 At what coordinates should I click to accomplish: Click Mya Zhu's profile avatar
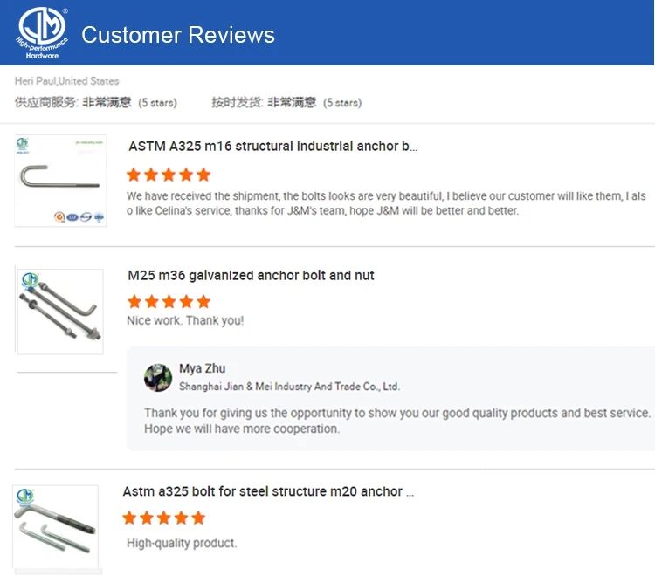tap(158, 377)
